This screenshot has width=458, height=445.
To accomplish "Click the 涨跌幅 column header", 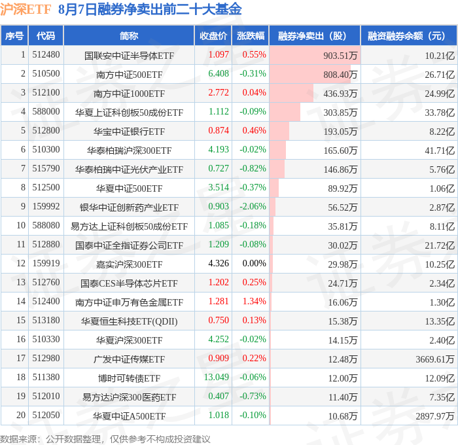I will (x=251, y=35).
